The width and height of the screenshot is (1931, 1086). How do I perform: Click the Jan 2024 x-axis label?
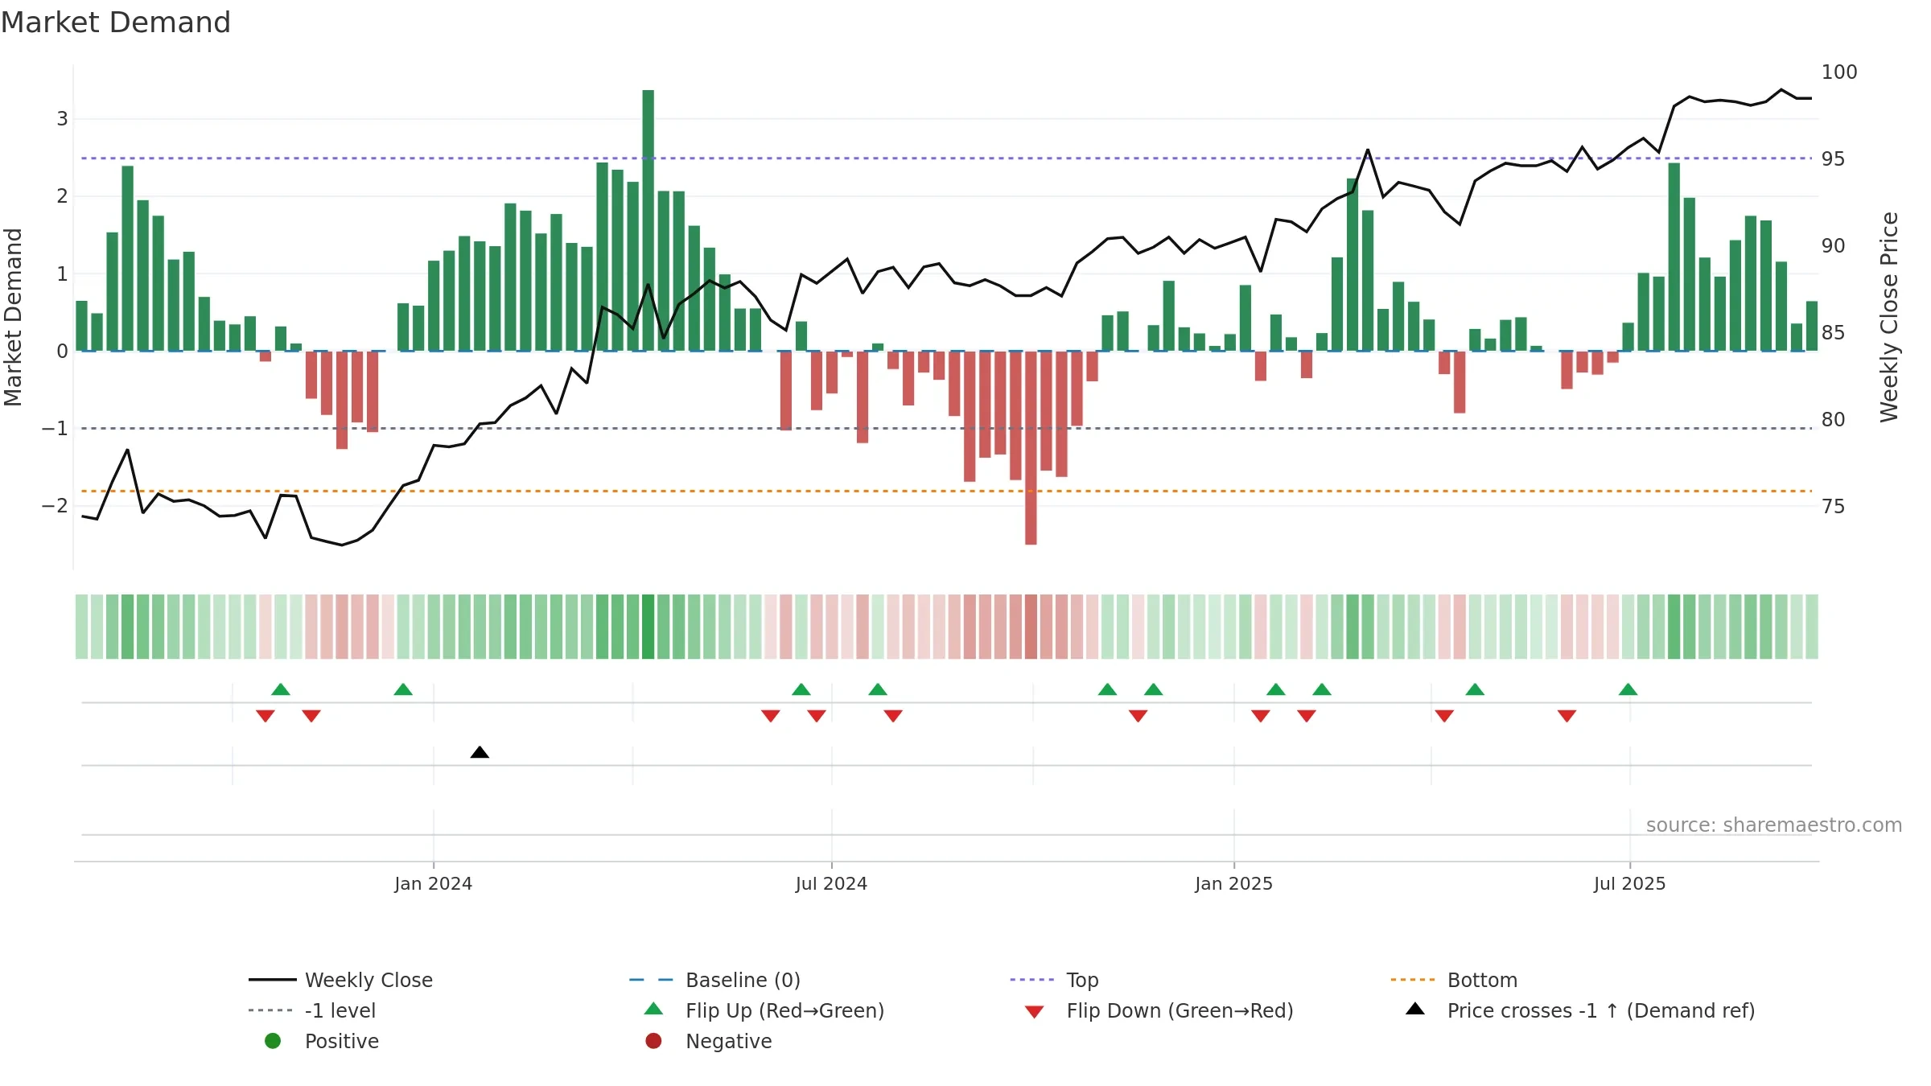coord(434,884)
